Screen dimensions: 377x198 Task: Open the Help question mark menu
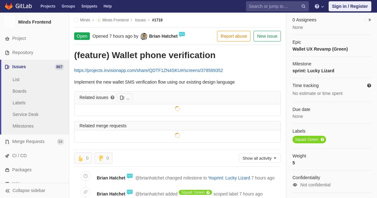pos(319,6)
